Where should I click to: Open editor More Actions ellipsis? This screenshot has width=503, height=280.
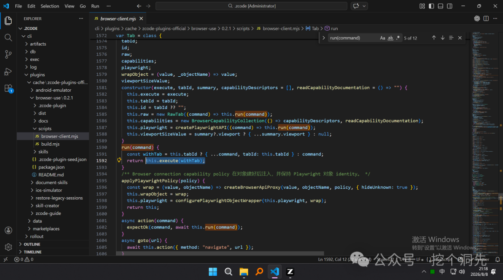tap(495, 19)
